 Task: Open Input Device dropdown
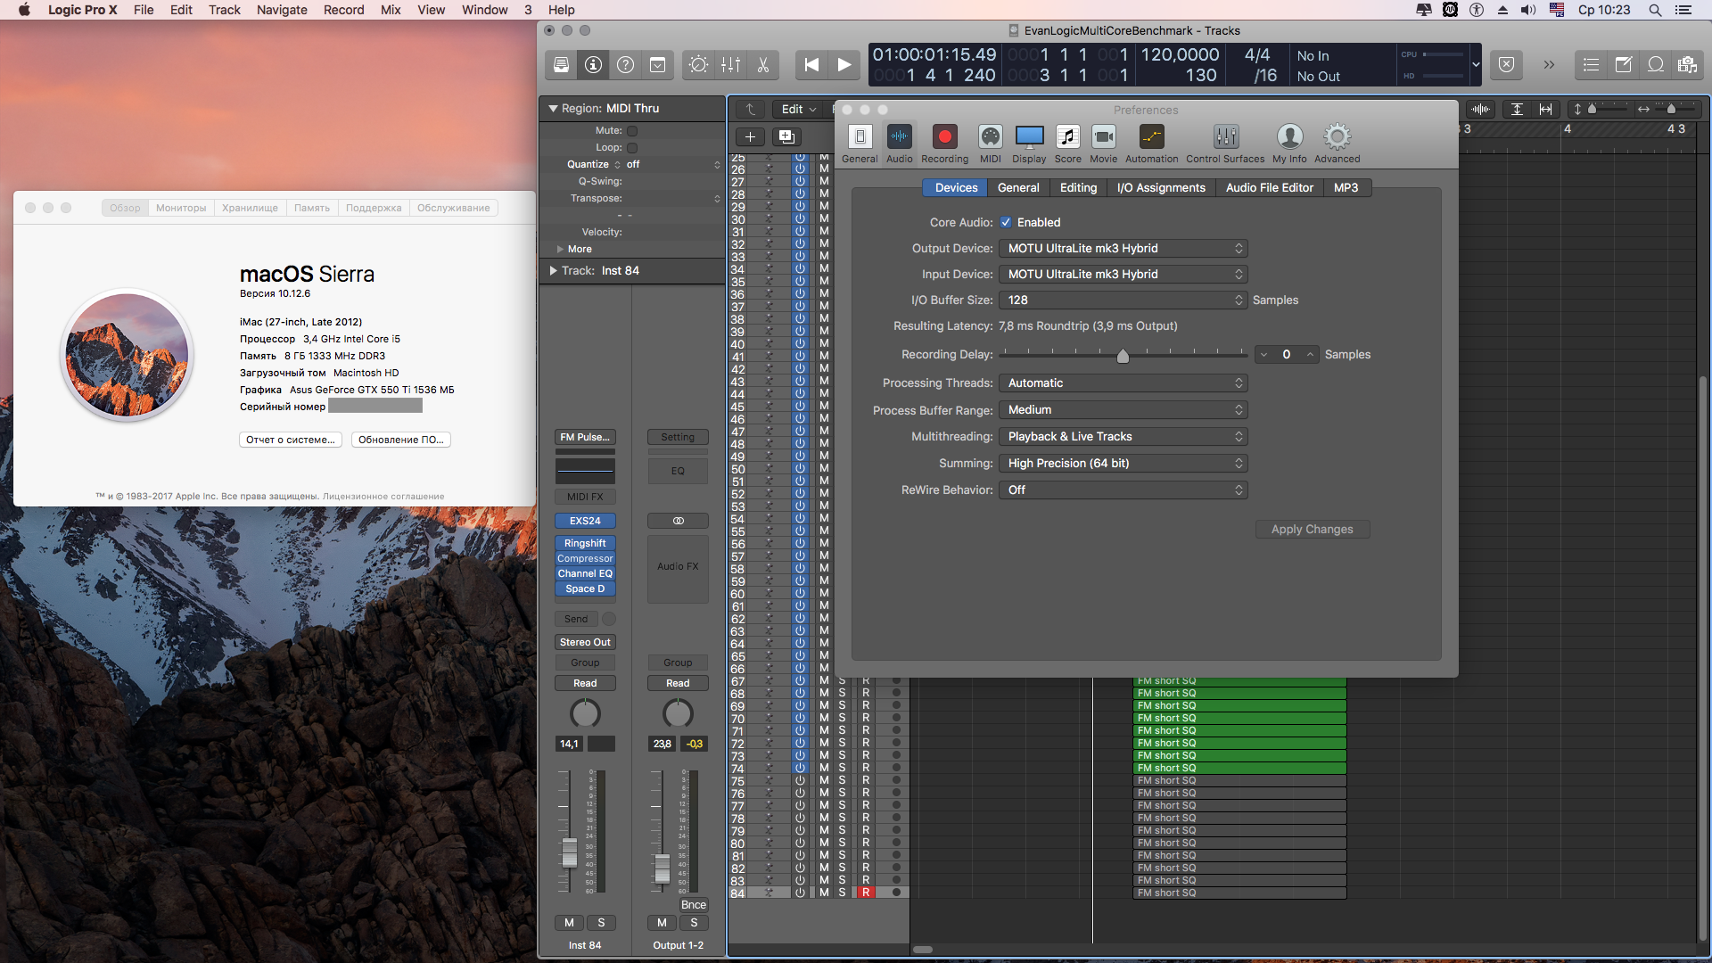tap(1123, 275)
